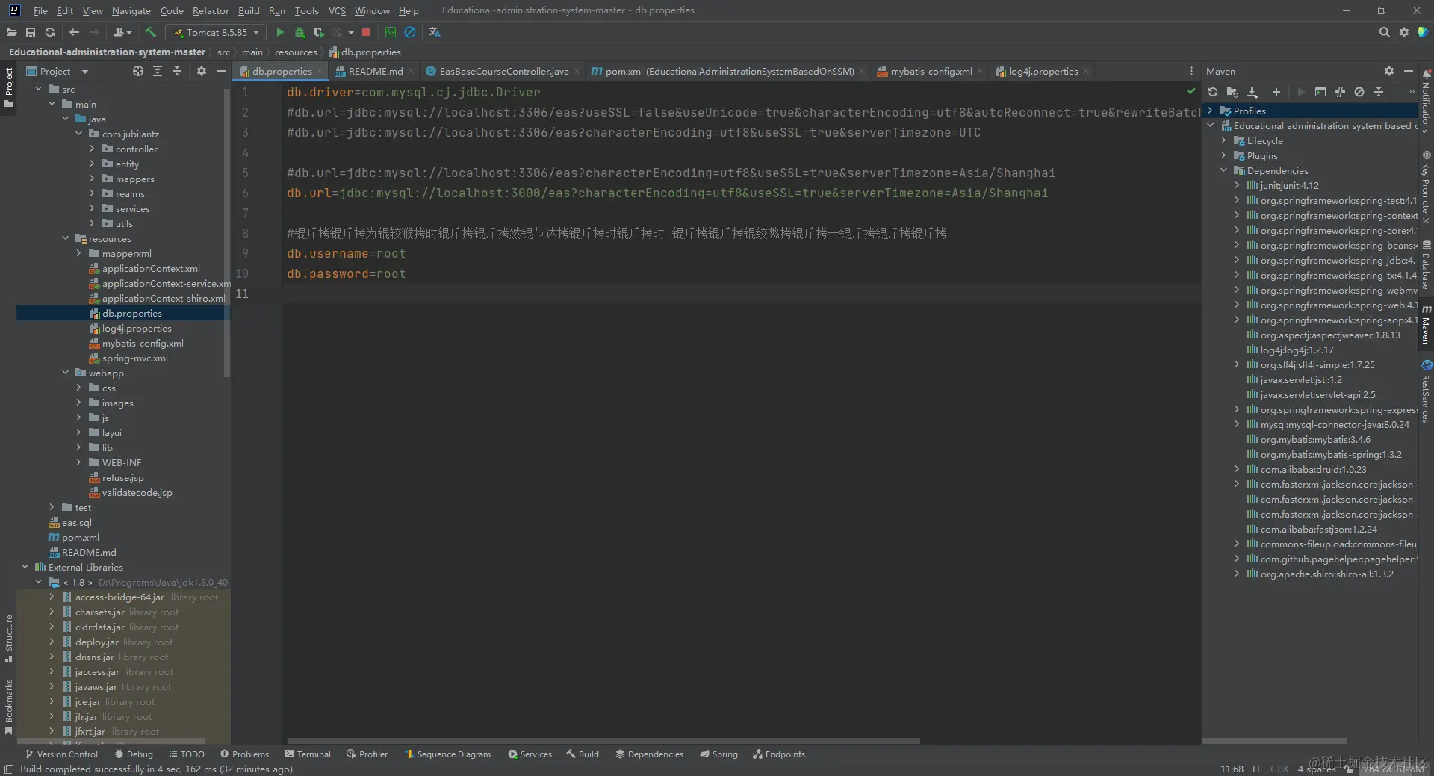
Task: Open the green profiler monitor toolbar icon
Action: (391, 32)
